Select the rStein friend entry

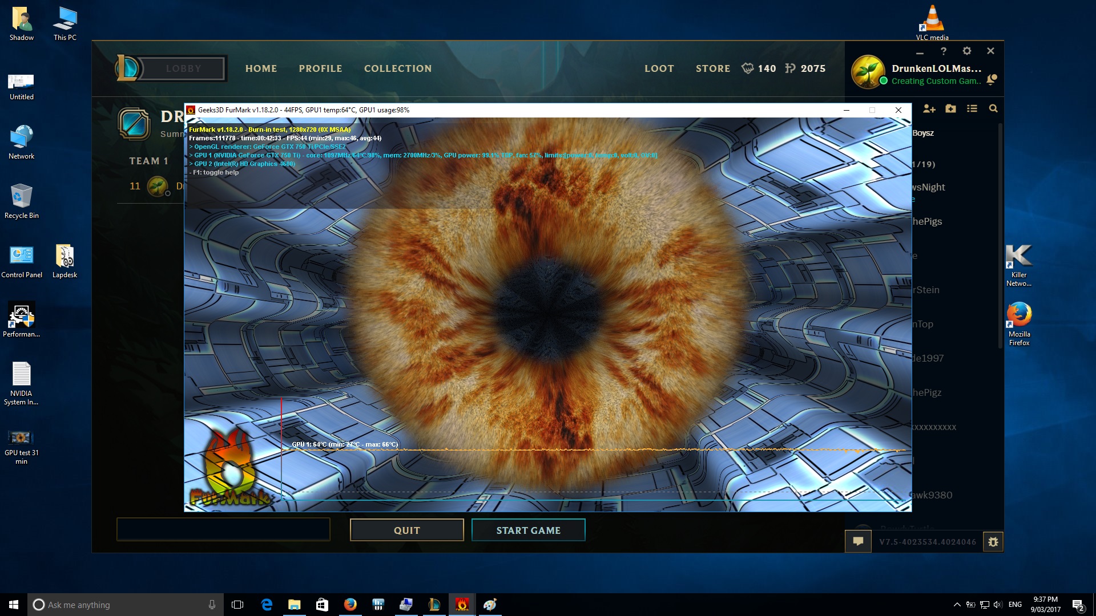pyautogui.click(x=926, y=290)
